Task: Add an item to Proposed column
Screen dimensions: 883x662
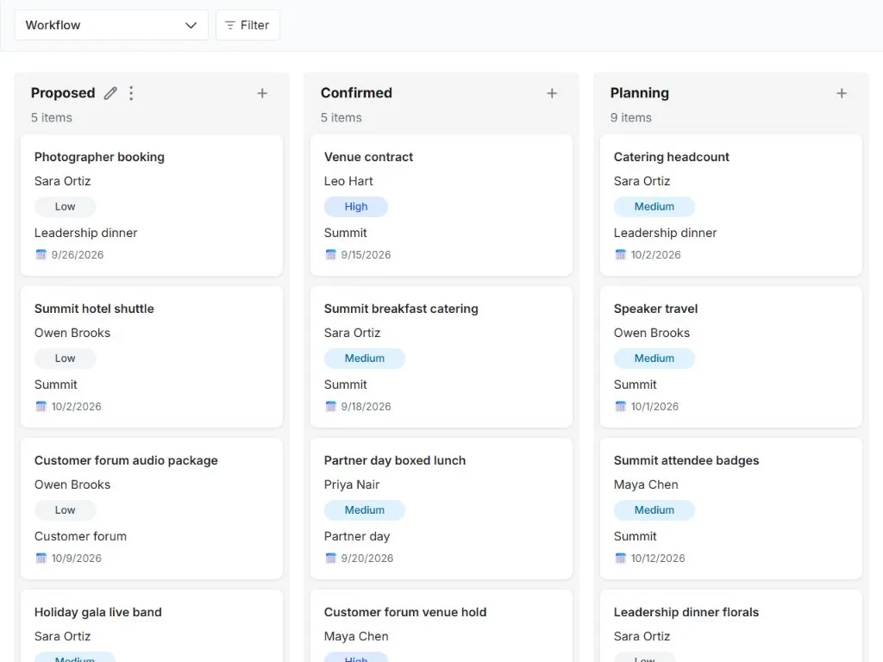Action: [x=262, y=93]
